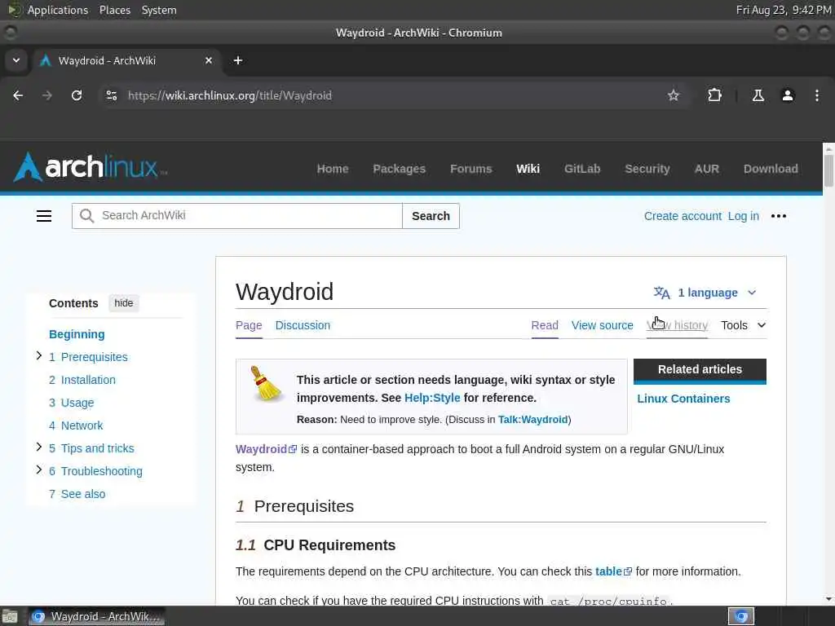Viewport: 835px width, 626px height.
Task: Open Help:Style link
Action: pos(432,398)
